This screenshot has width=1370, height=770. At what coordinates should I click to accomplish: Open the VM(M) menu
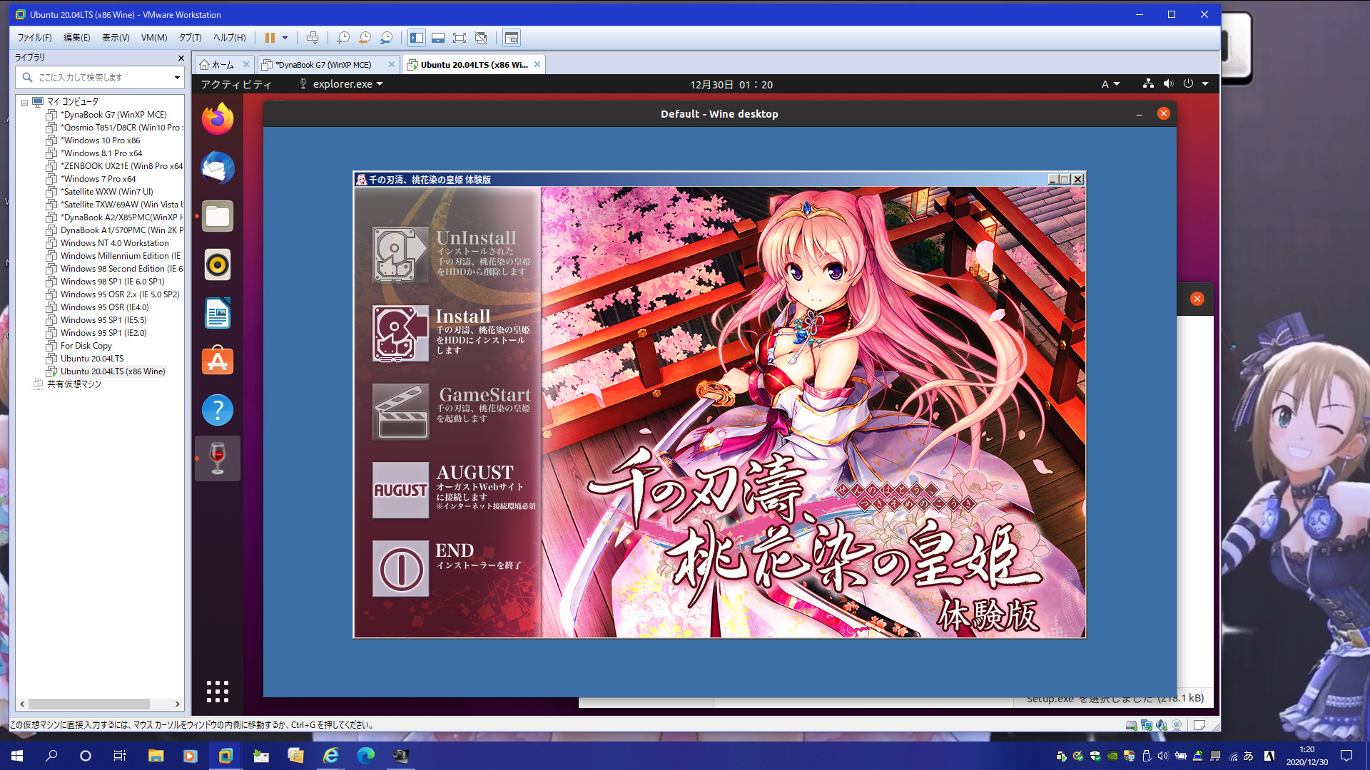[154, 38]
